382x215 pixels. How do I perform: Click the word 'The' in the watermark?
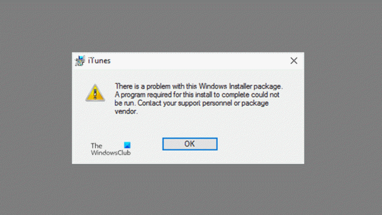96,146
